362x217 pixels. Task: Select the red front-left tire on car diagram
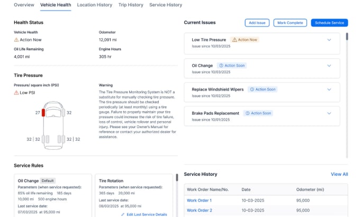[x=43, y=113]
